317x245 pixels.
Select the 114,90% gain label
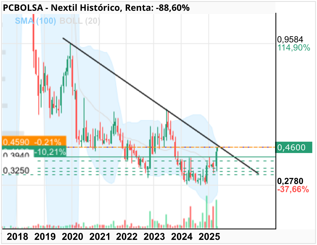(x=294, y=48)
